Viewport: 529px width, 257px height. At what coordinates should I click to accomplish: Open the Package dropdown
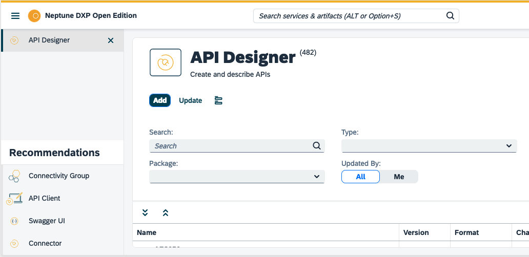coord(237,177)
